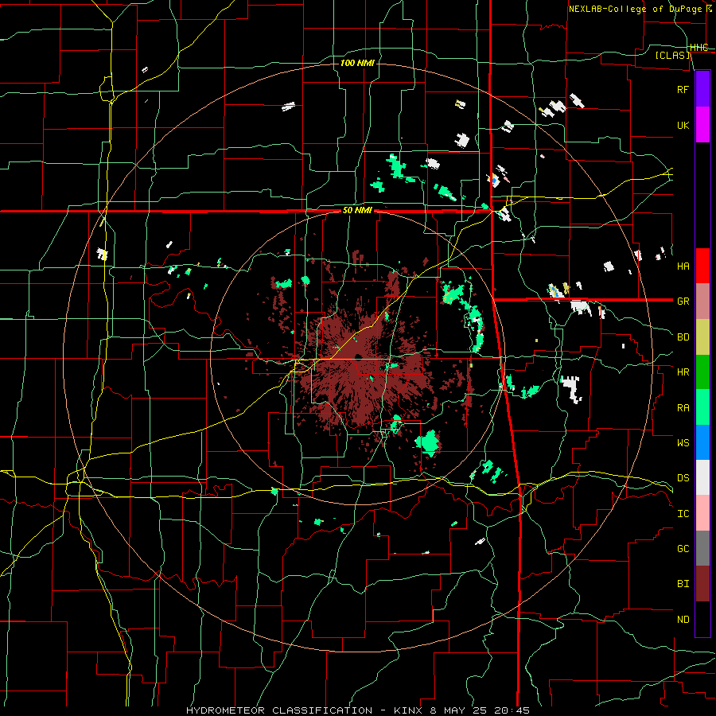Click the 'RA' legend label
The width and height of the screenshot is (716, 716).
[x=683, y=408]
